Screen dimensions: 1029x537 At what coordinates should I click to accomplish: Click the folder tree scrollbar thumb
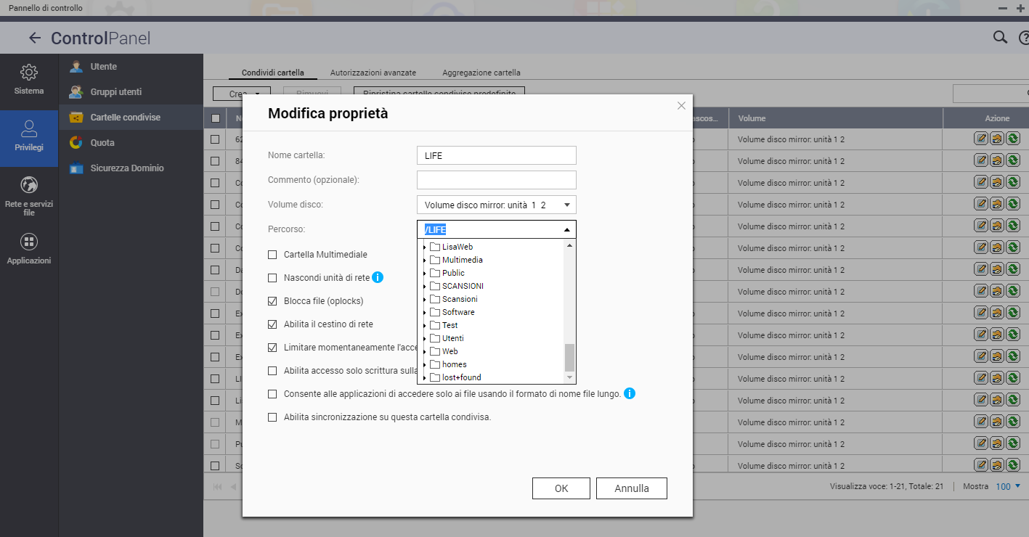pos(569,357)
